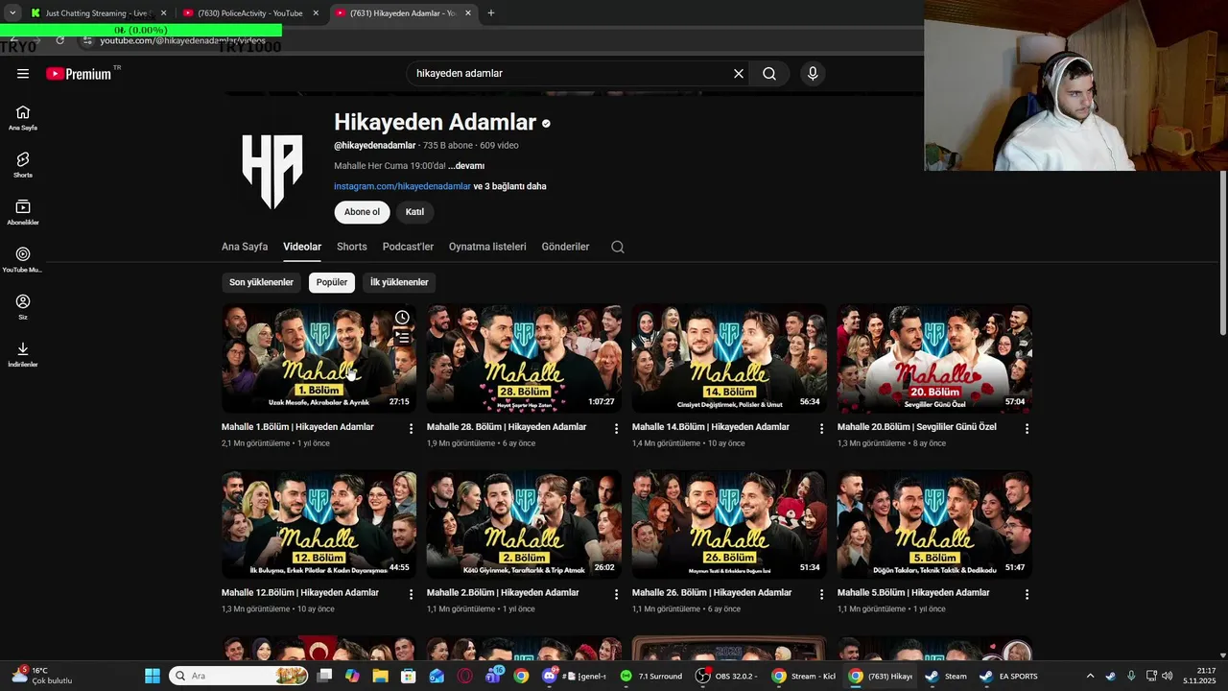Open the channel Shorts tab
This screenshot has width=1228, height=691.
click(352, 247)
